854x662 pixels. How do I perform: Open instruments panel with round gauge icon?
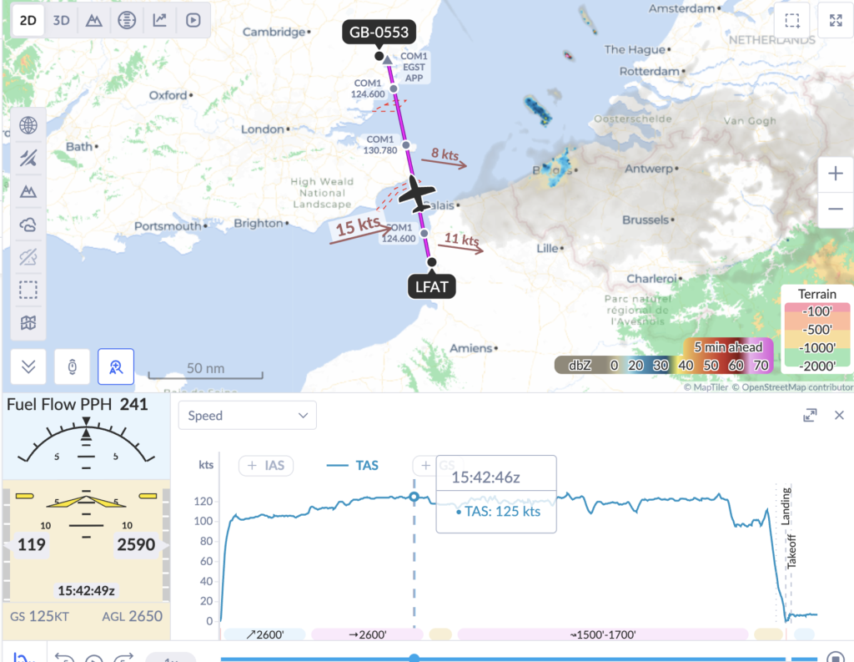127,21
